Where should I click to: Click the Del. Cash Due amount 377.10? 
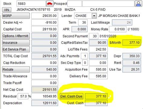96,96
